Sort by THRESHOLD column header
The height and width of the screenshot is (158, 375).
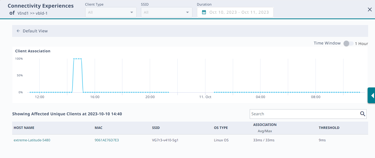pos(329,128)
